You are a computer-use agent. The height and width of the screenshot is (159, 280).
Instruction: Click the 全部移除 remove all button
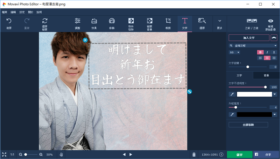coord(248,125)
